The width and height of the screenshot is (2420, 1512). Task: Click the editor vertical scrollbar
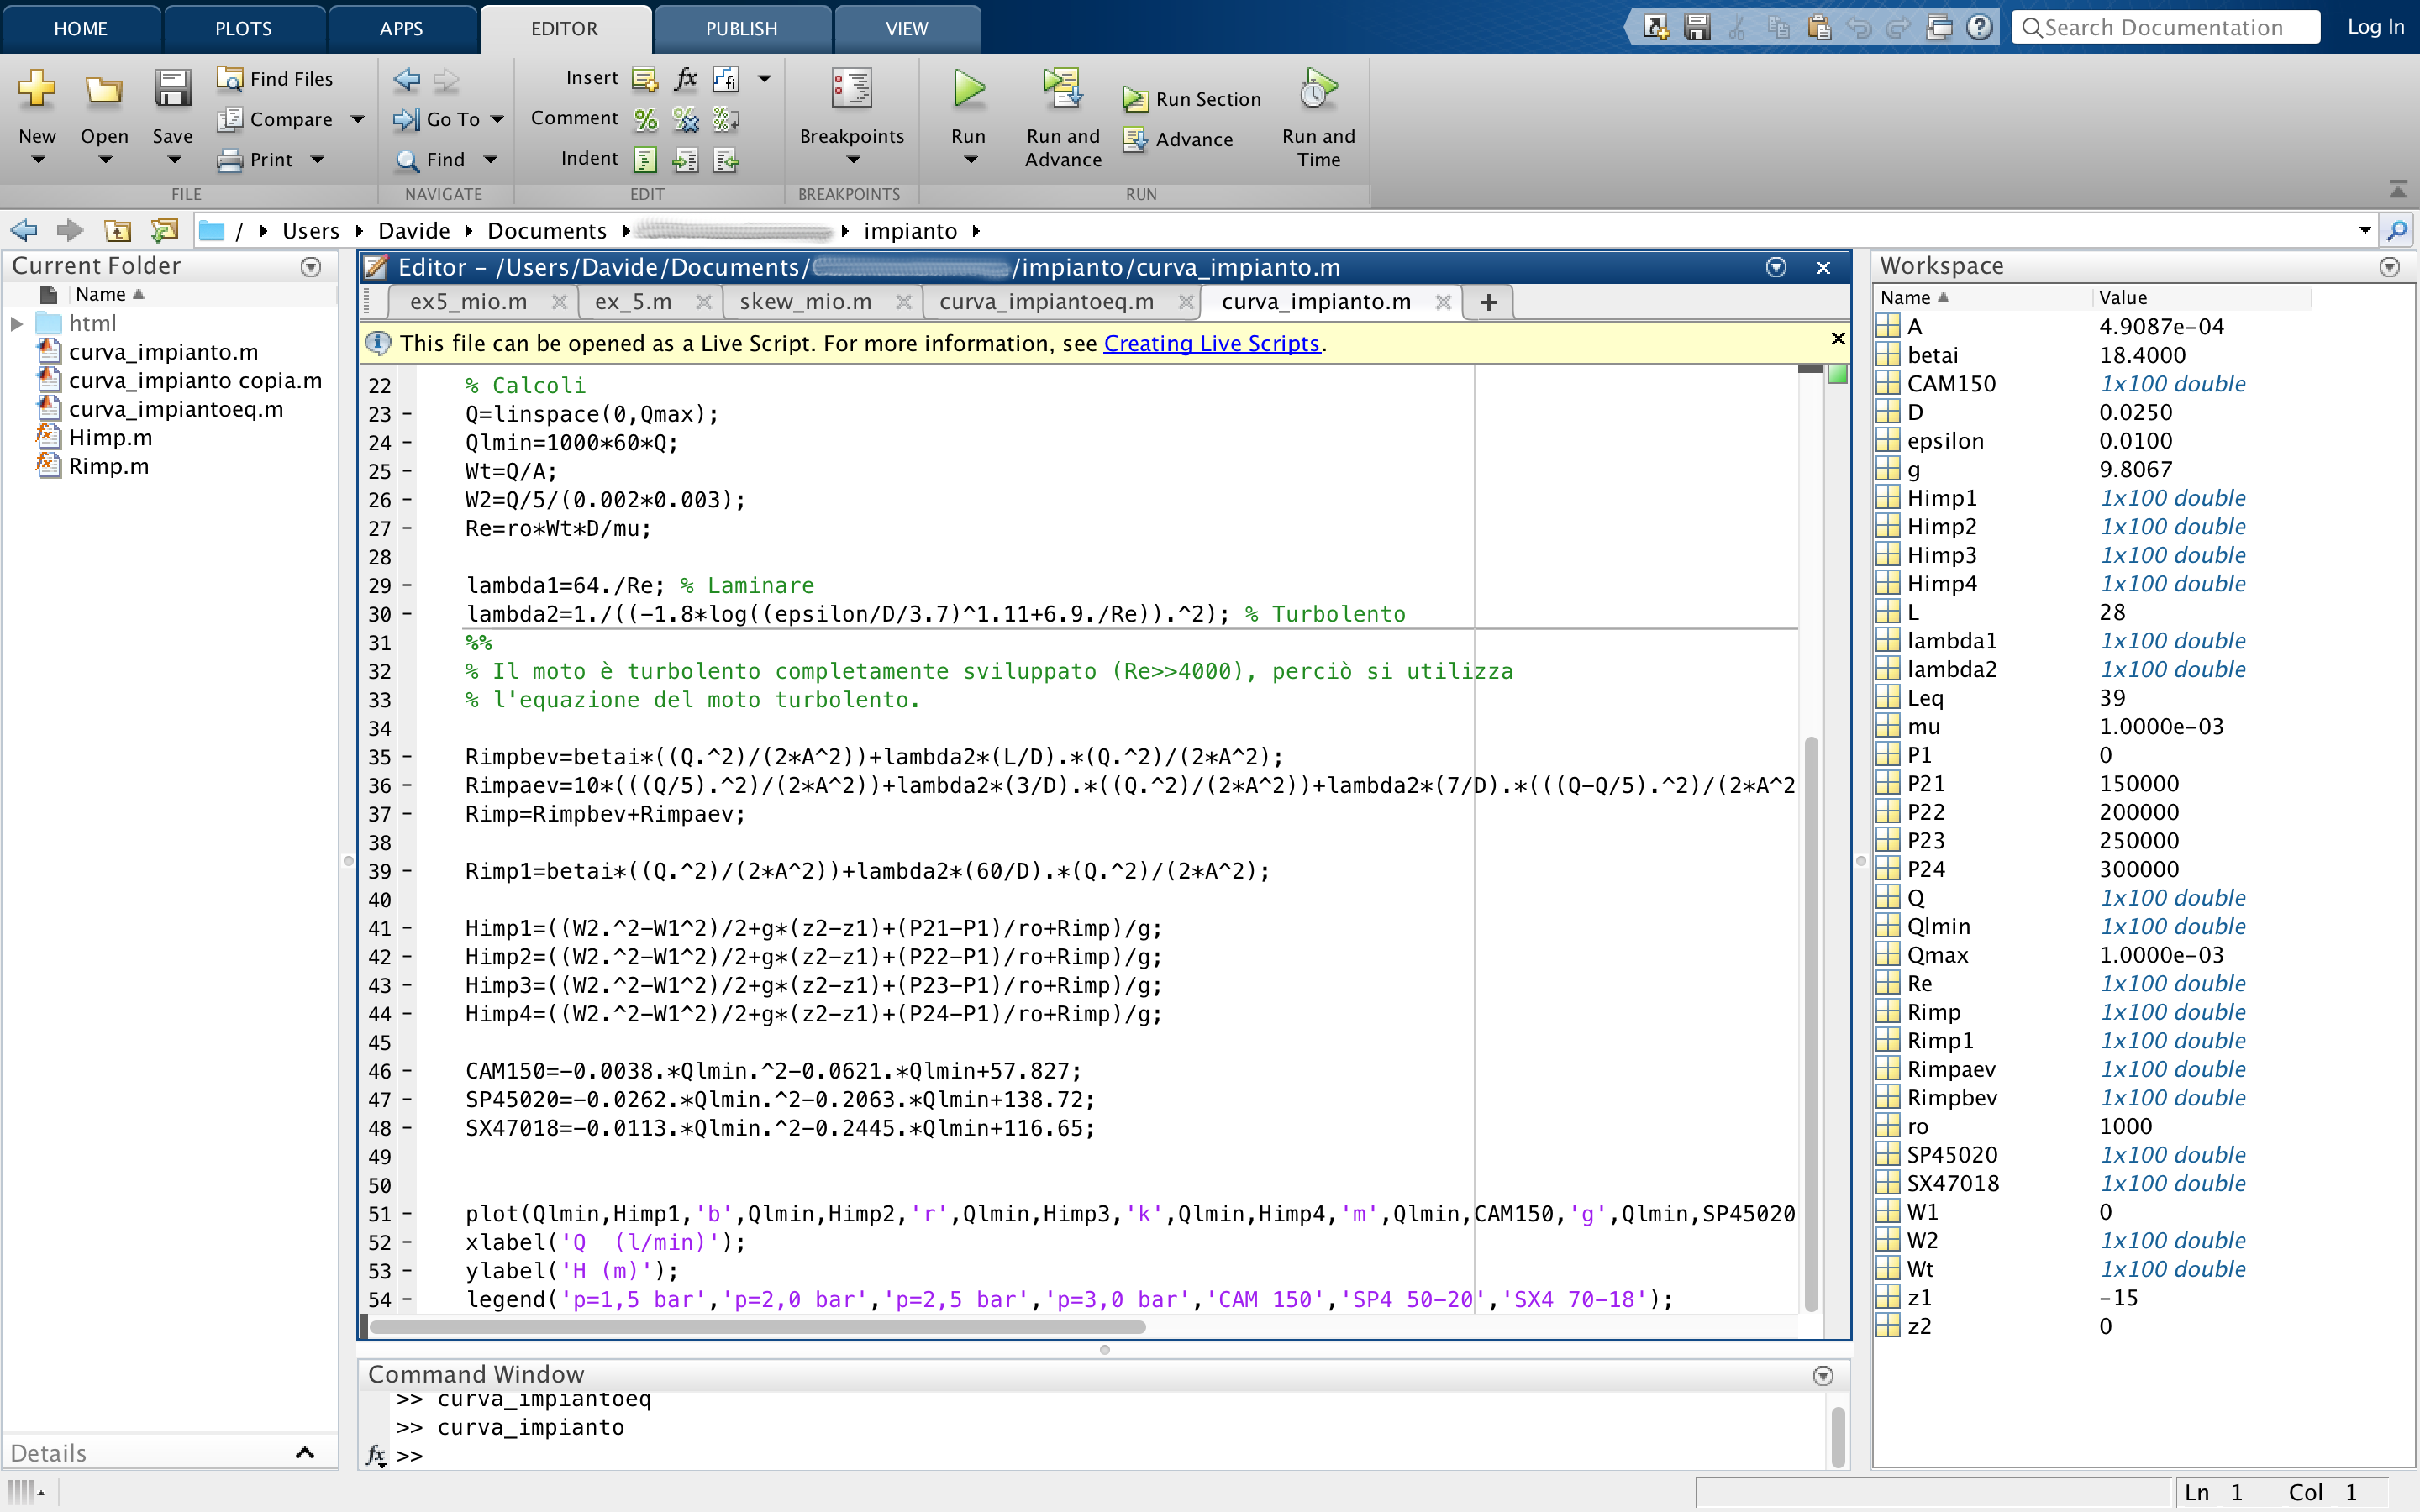(1810, 1024)
